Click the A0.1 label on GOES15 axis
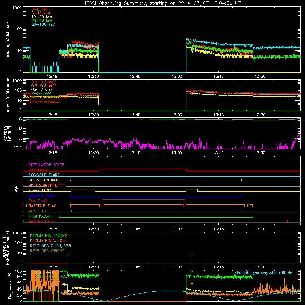This screenshot has height=305, width=305. click(18, 148)
